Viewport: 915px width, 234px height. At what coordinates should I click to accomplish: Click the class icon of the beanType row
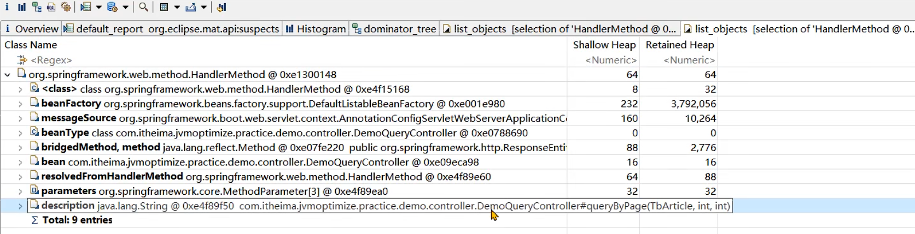34,132
